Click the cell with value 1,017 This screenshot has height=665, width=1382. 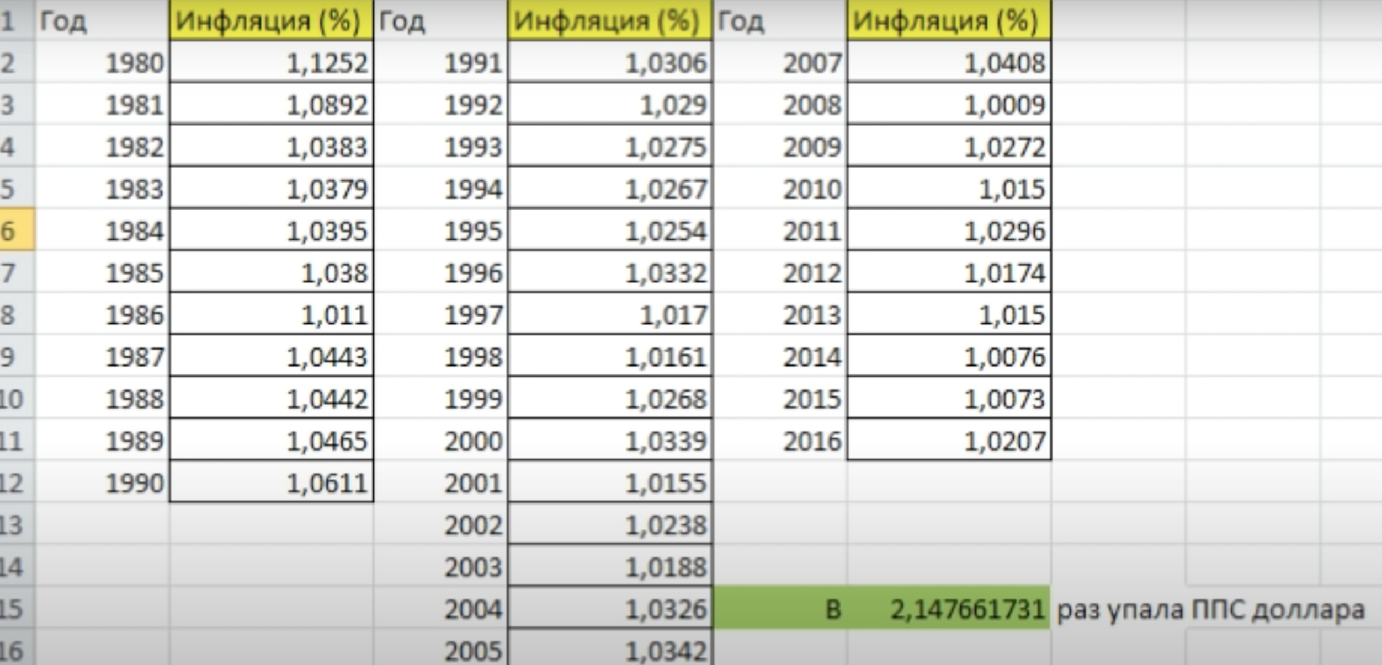pos(610,314)
